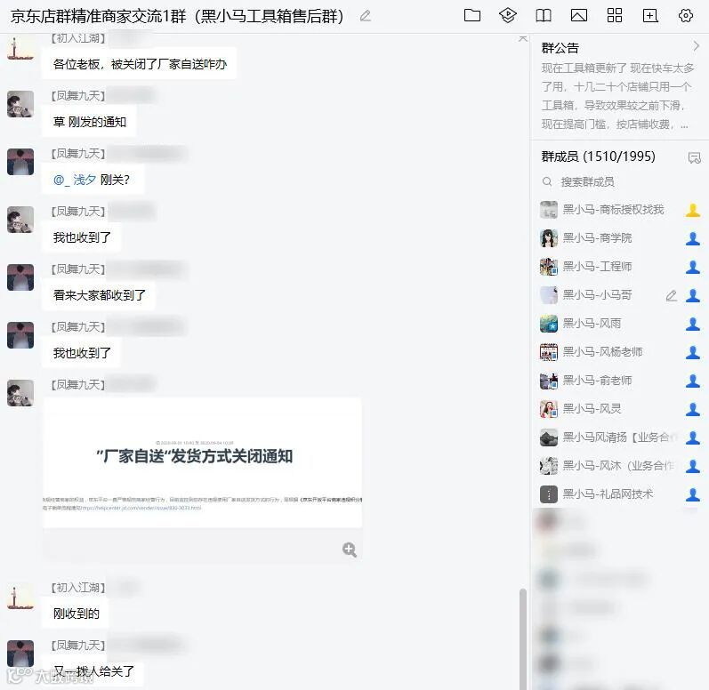Click sender avatar of 看来大家都收到了 message
This screenshot has width=709, height=690.
pos(20,277)
